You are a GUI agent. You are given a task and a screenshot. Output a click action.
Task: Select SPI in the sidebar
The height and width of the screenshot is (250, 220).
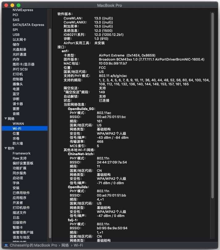pyautogui.click(x=15, y=30)
